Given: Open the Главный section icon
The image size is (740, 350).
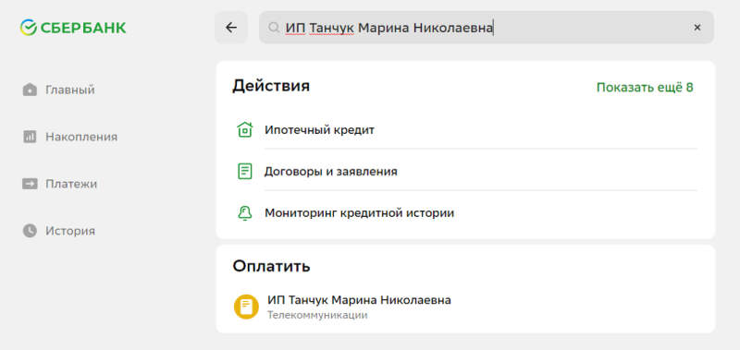Looking at the screenshot, I should (30, 90).
